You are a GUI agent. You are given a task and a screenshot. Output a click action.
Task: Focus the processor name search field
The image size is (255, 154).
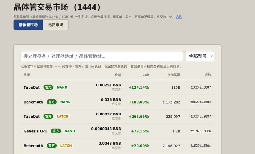pos(102,56)
